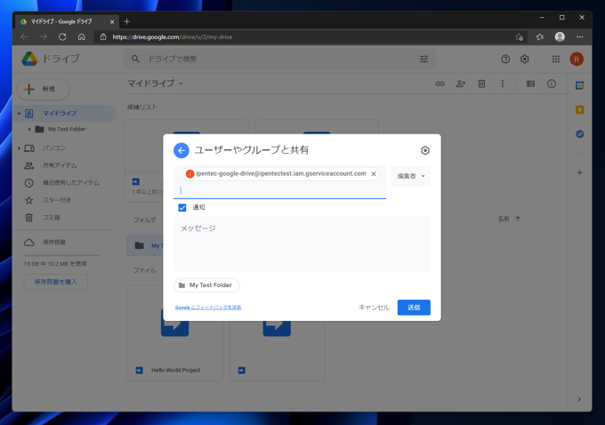Open the Tasks side panel icon

(x=579, y=134)
